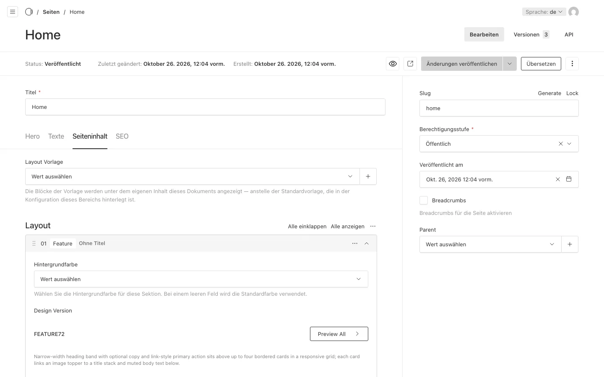Go to Seiten breadcrumb link
The height and width of the screenshot is (377, 604).
51,12
